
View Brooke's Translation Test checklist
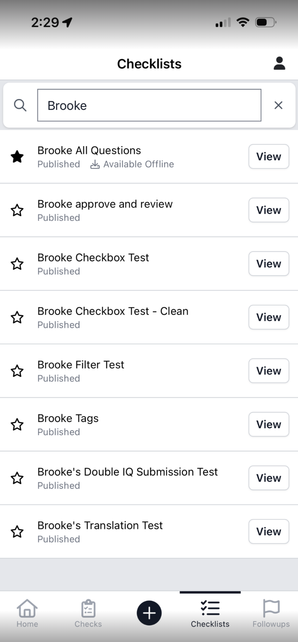pyautogui.click(x=268, y=531)
